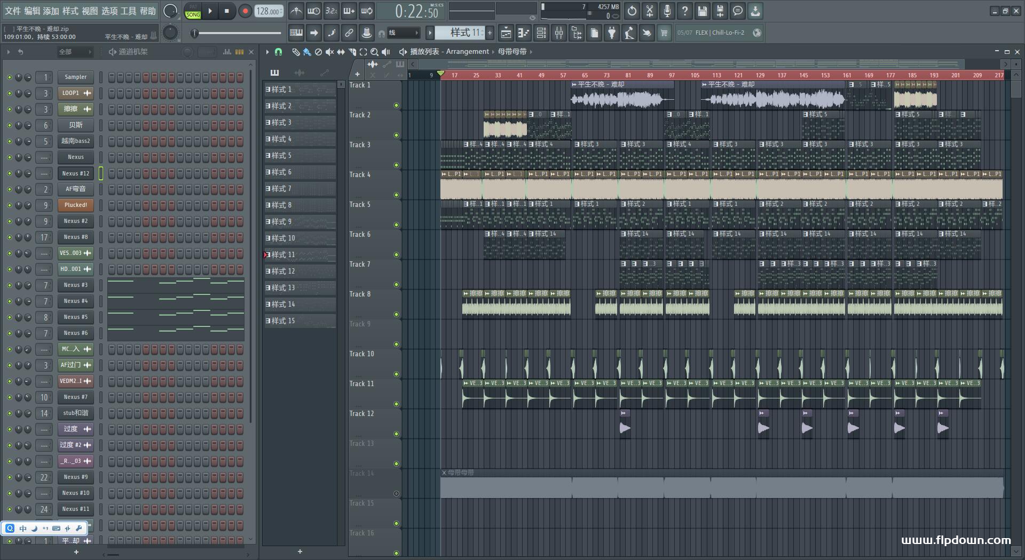
Task: Click the undo history circular arrow icon
Action: coord(632,11)
